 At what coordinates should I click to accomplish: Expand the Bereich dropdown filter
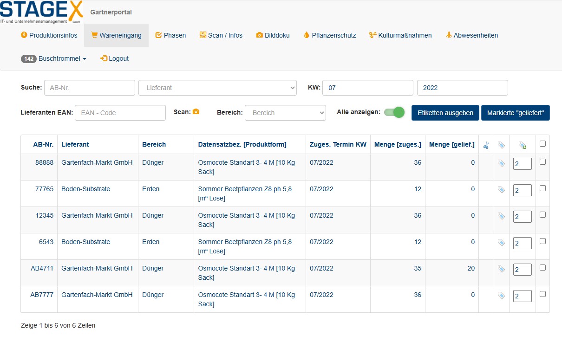tap(285, 113)
